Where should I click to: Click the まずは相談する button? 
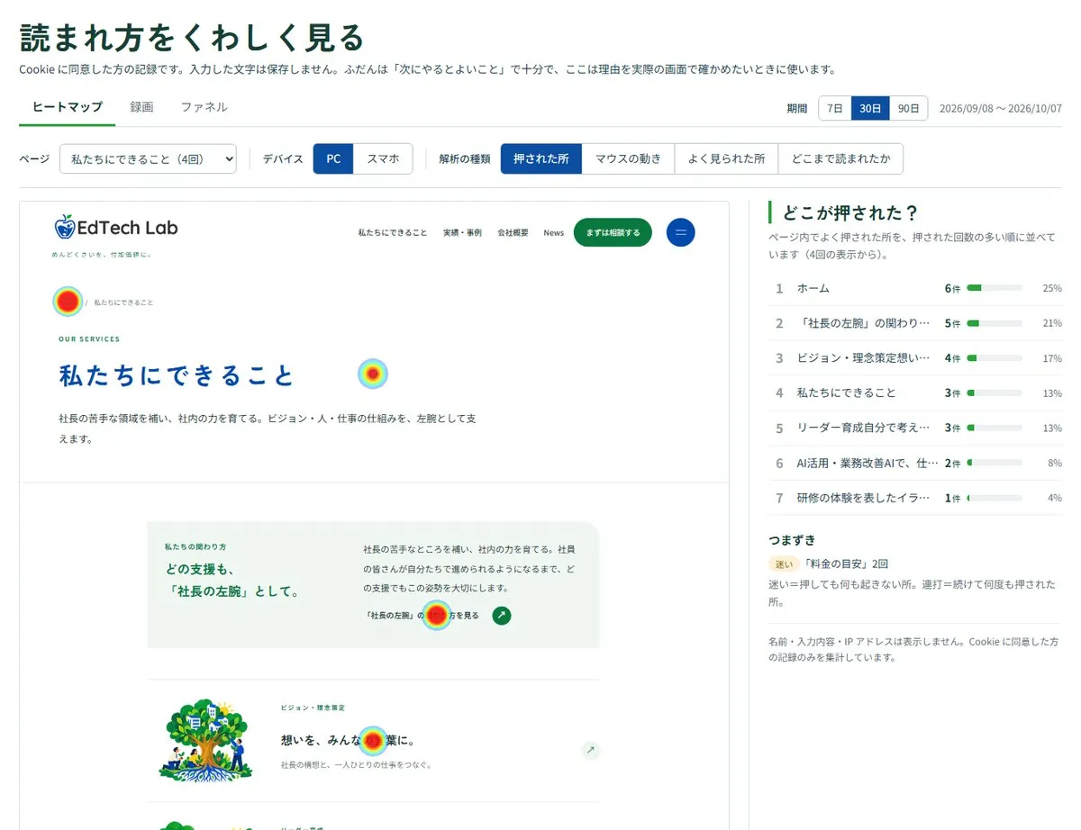pyautogui.click(x=613, y=232)
